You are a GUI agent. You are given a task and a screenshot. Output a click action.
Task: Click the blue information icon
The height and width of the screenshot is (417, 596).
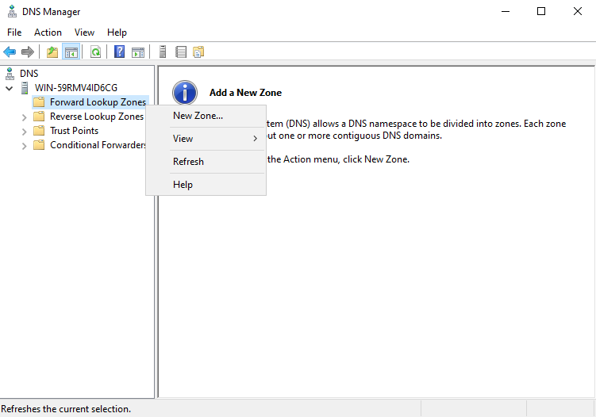(x=185, y=92)
